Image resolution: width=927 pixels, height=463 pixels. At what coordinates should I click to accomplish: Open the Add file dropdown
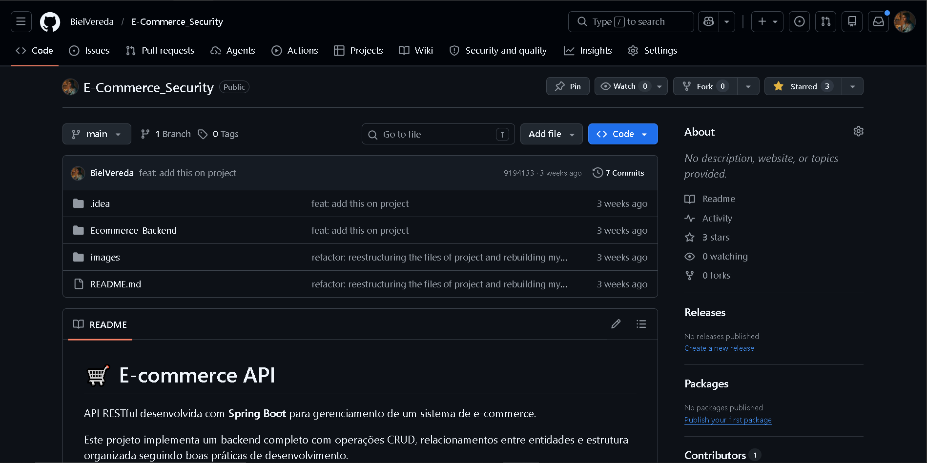pos(552,134)
